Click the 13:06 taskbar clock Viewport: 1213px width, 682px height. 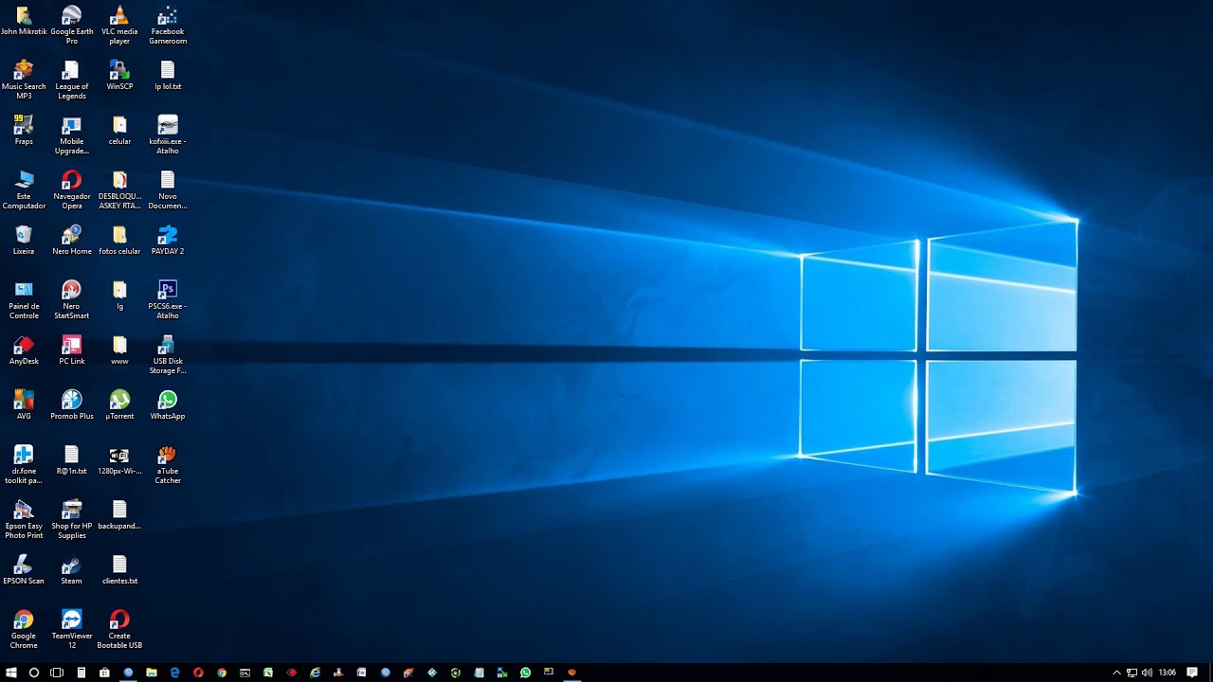1168,673
